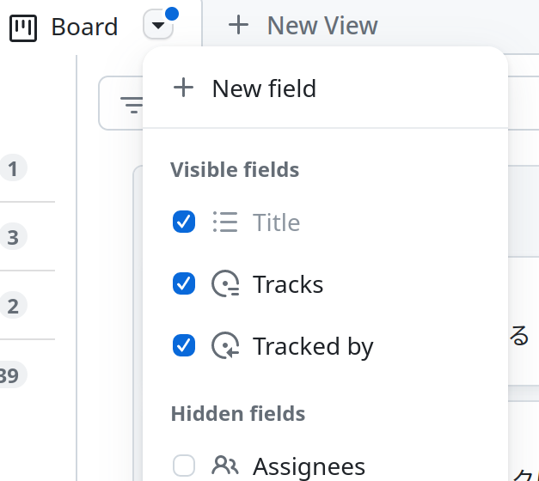Uncheck the Title field checkbox
Image resolution: width=539 pixels, height=481 pixels.
coord(184,222)
